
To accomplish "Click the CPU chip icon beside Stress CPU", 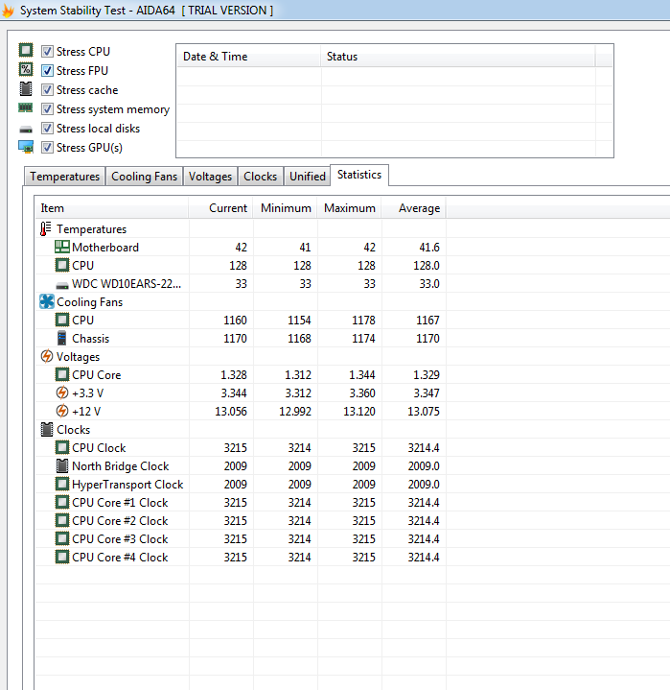I will (x=26, y=50).
